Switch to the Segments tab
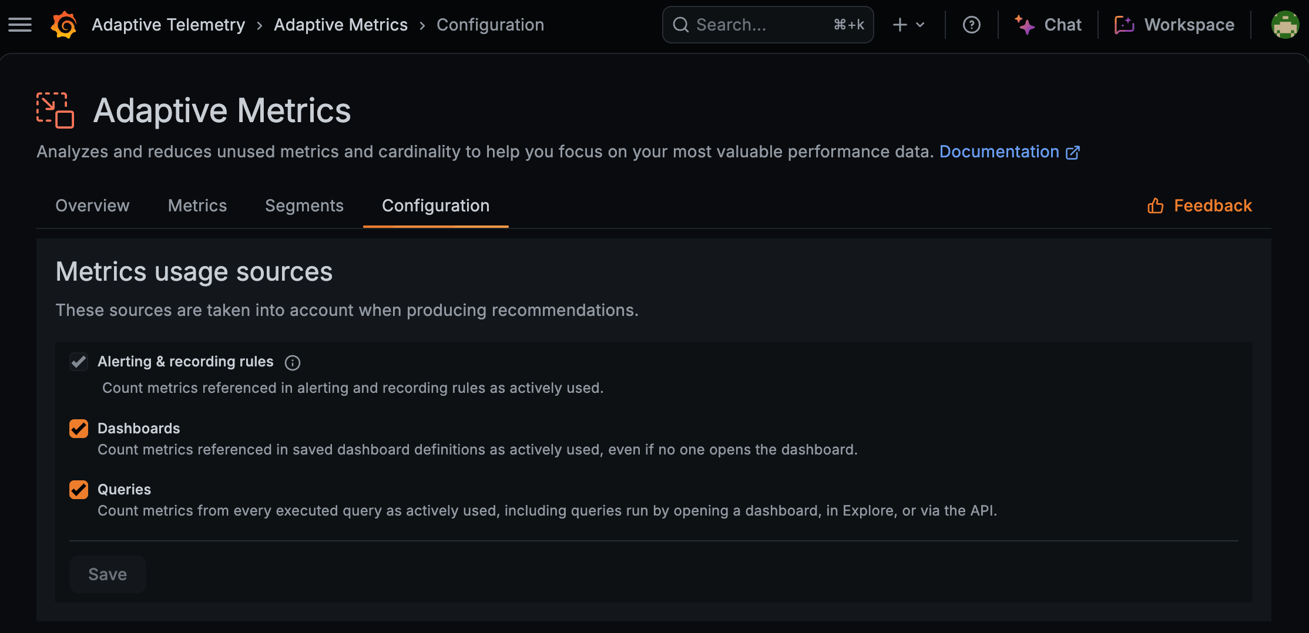 [x=304, y=206]
